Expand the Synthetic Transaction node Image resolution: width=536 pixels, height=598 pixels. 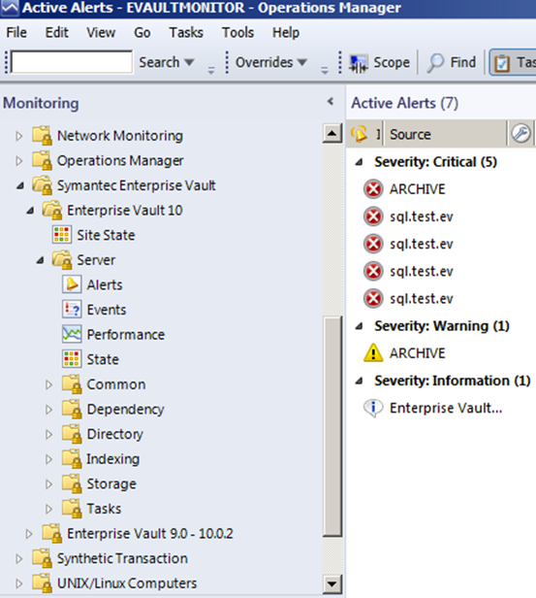(x=19, y=558)
